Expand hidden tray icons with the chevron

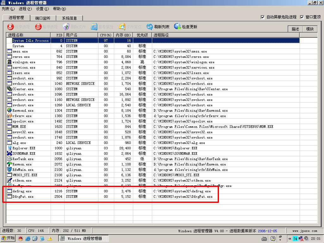290,239
